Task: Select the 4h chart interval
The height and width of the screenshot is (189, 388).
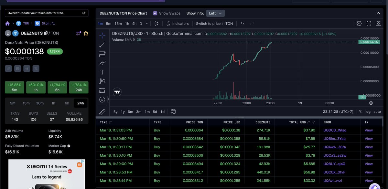Action: (x=134, y=24)
